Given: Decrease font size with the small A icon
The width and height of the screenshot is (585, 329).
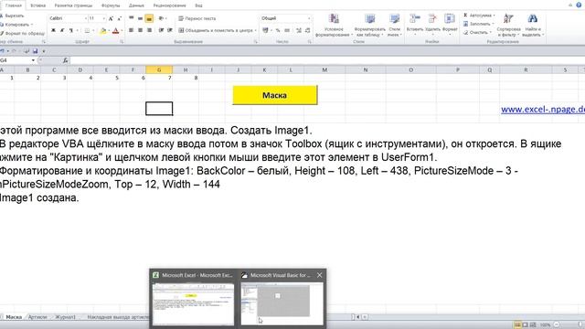Looking at the screenshot, I should click(x=119, y=18).
